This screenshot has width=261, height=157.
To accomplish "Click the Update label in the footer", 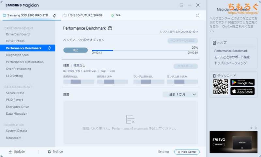I will pyautogui.click(x=19, y=151).
